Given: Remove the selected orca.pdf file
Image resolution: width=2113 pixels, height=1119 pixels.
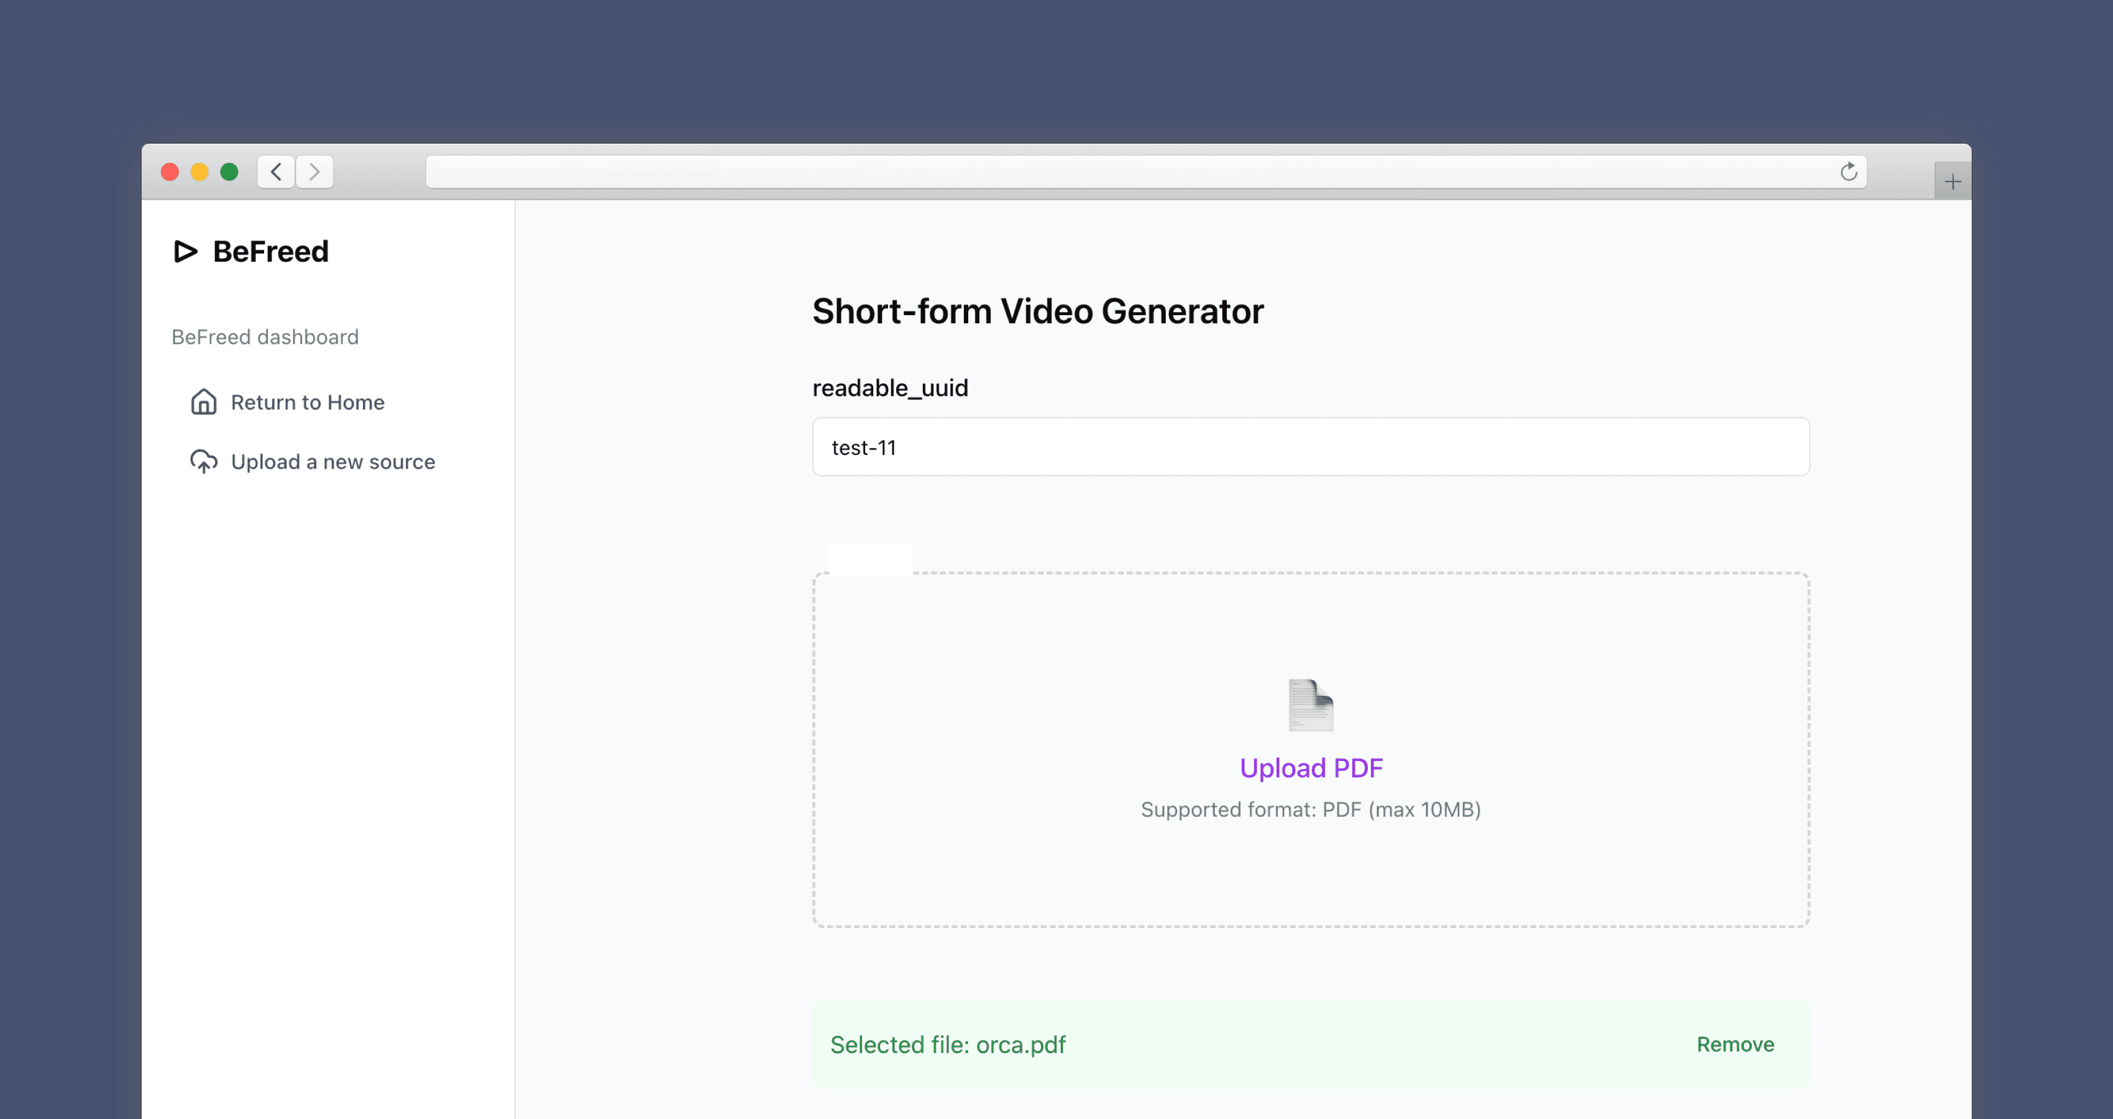Looking at the screenshot, I should tap(1735, 1044).
